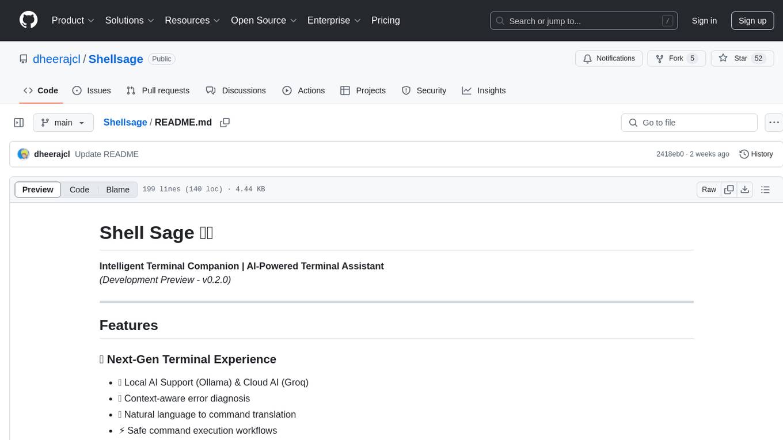Select the Code view

[79, 189]
